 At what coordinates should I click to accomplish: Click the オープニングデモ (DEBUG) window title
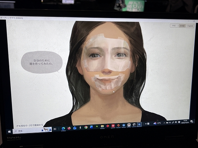12,18
